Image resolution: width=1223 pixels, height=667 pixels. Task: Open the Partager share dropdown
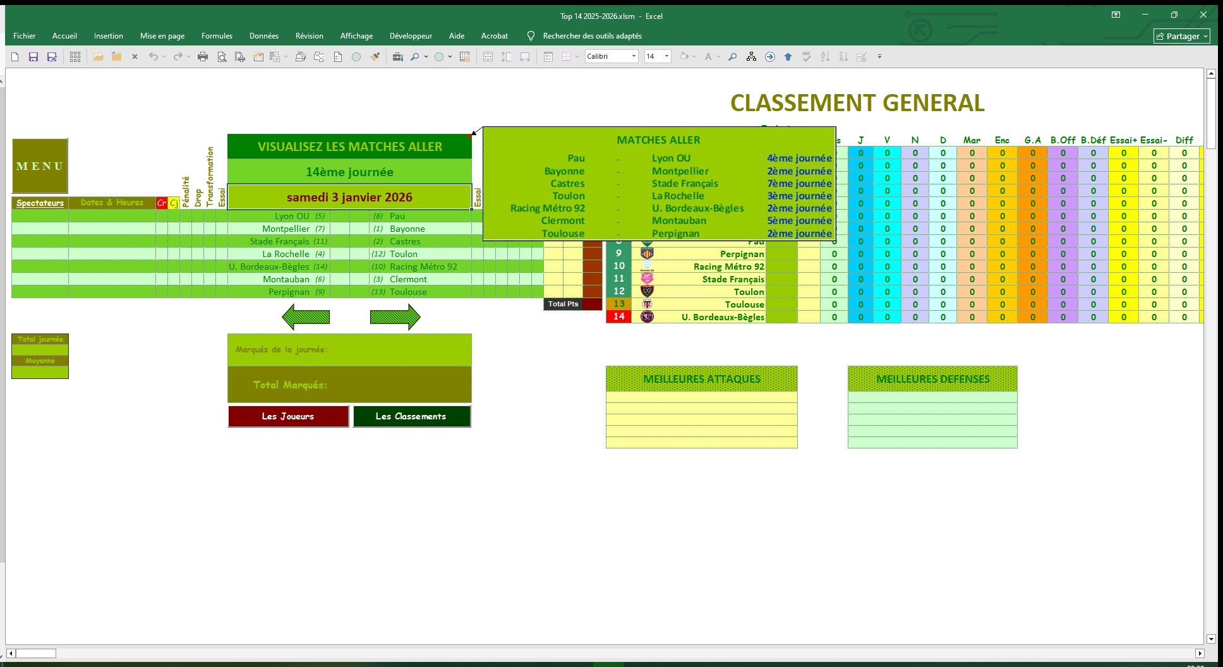(x=1181, y=36)
